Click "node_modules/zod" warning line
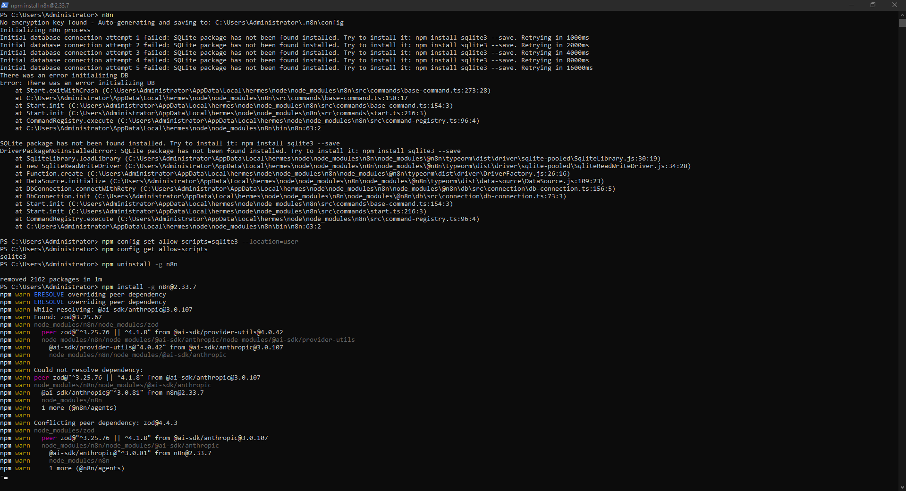Screen dimensions: 906x491 pyautogui.click(x=47, y=431)
